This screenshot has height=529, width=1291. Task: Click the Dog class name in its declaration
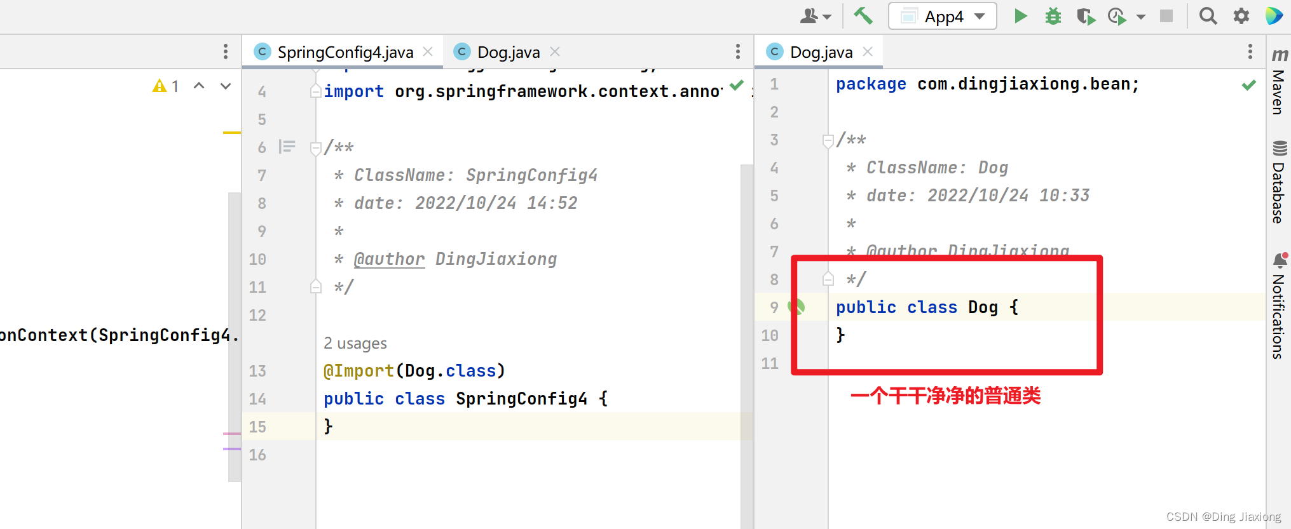pyautogui.click(x=983, y=307)
